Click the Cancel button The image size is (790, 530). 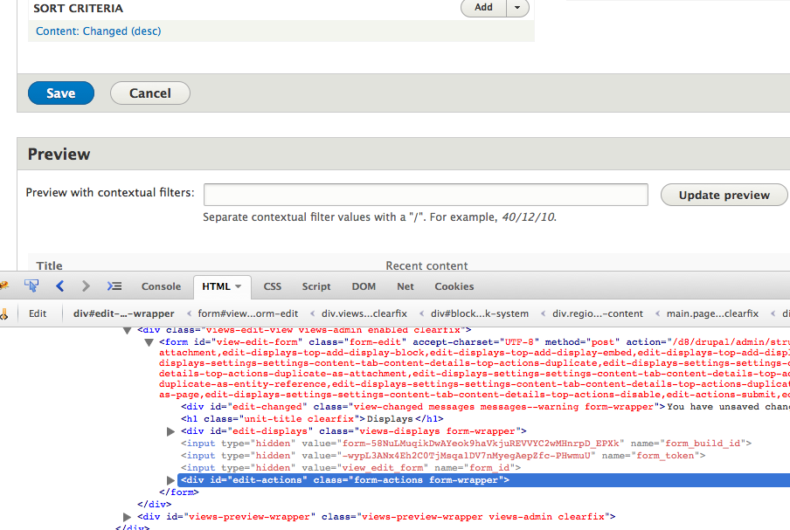coord(150,93)
